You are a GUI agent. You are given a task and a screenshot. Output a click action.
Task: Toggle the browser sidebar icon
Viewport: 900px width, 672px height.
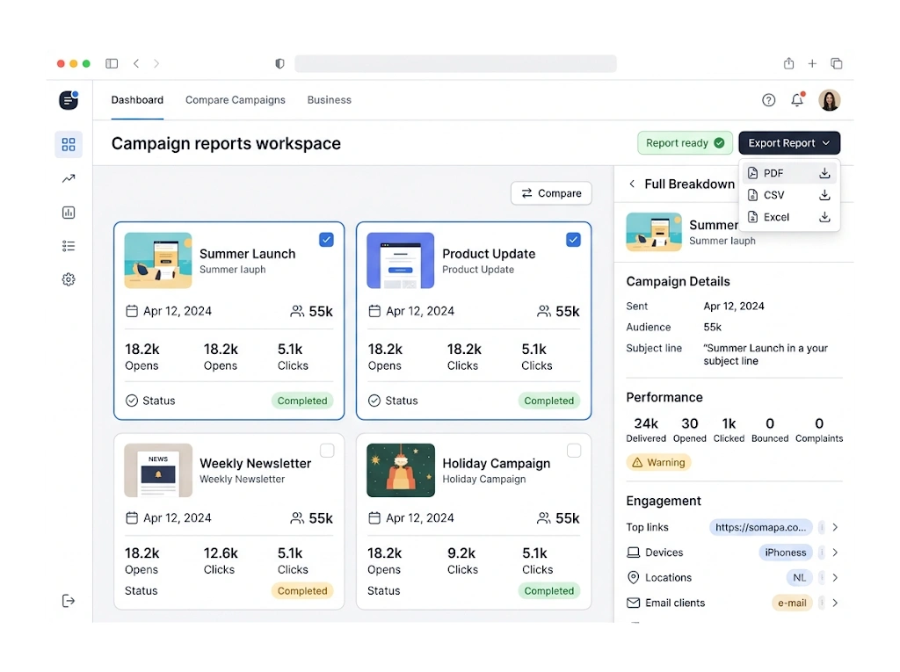pos(112,63)
